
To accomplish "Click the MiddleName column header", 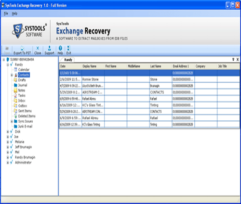I will pos(138,66).
